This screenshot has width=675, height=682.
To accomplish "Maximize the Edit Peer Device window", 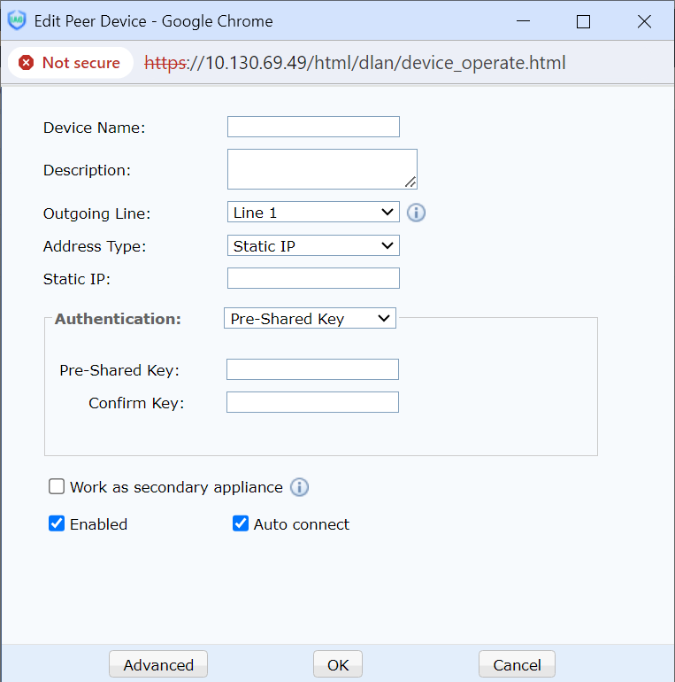I will [583, 21].
